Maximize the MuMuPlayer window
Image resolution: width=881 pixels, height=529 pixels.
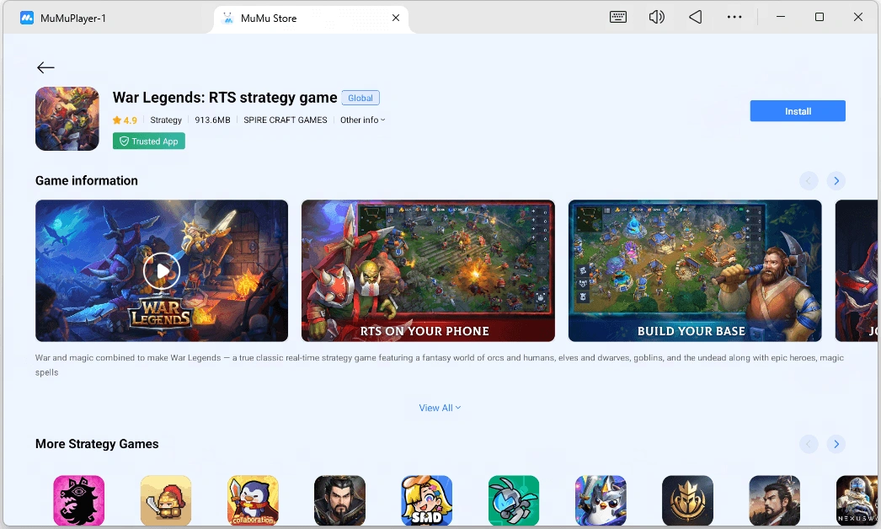click(820, 17)
